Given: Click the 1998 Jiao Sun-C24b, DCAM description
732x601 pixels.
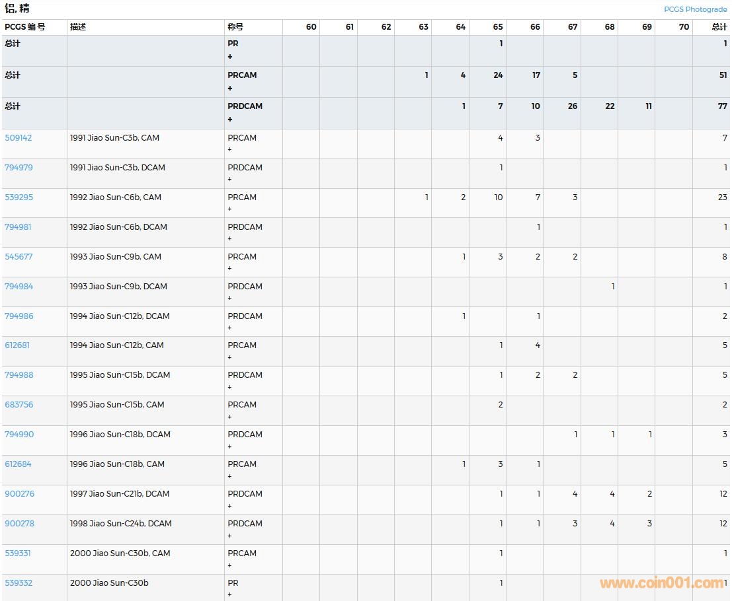Looking at the screenshot, I should tap(120, 524).
